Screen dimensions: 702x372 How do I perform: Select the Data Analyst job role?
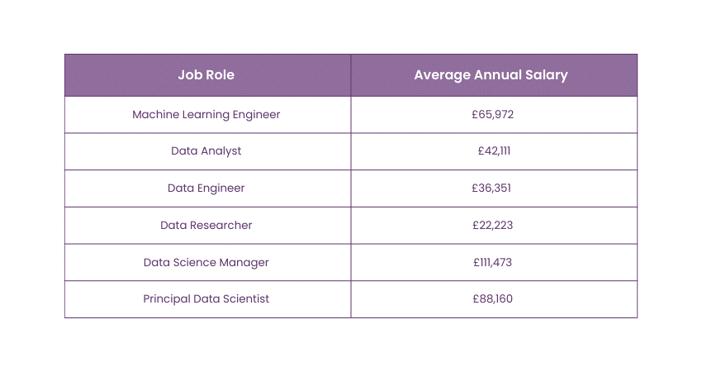[206, 151]
